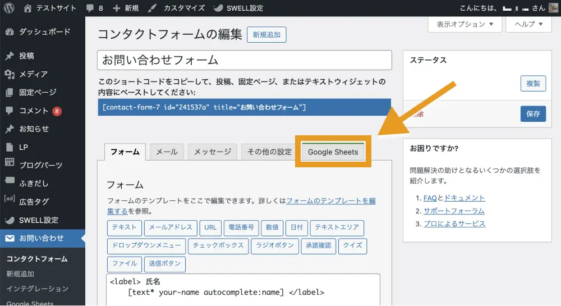561x306 pixels.
Task: Click the form title input field
Action: pyautogui.click(x=244, y=60)
